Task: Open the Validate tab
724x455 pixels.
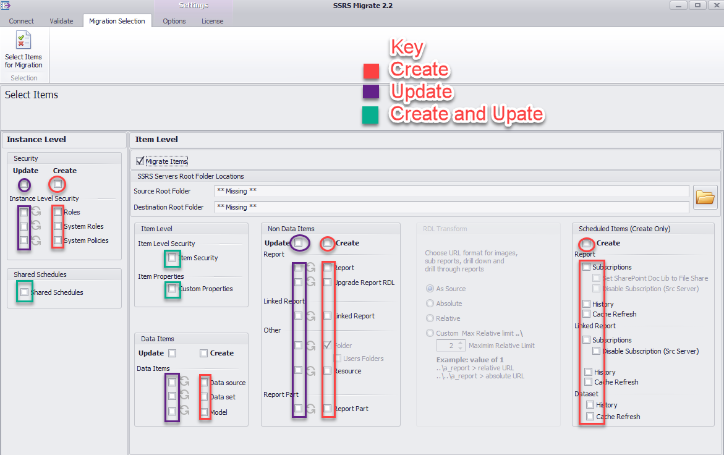Action: point(61,21)
